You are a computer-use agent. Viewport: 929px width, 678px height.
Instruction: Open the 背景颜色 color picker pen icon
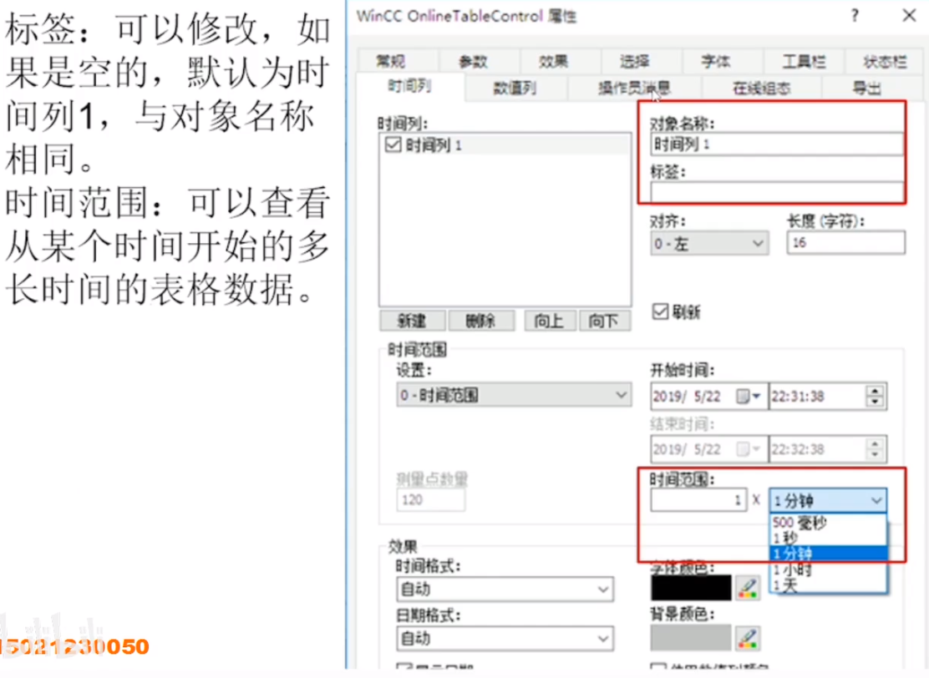pos(748,639)
